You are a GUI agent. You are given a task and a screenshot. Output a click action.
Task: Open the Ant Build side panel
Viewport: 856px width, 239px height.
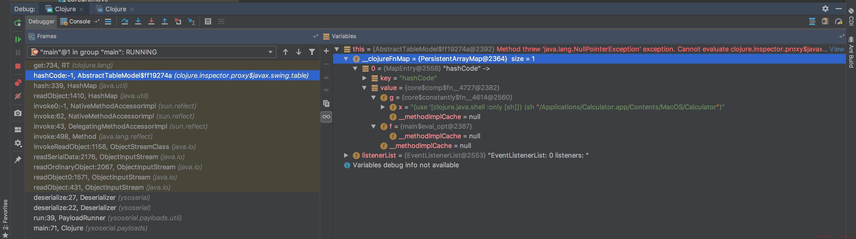click(x=851, y=52)
